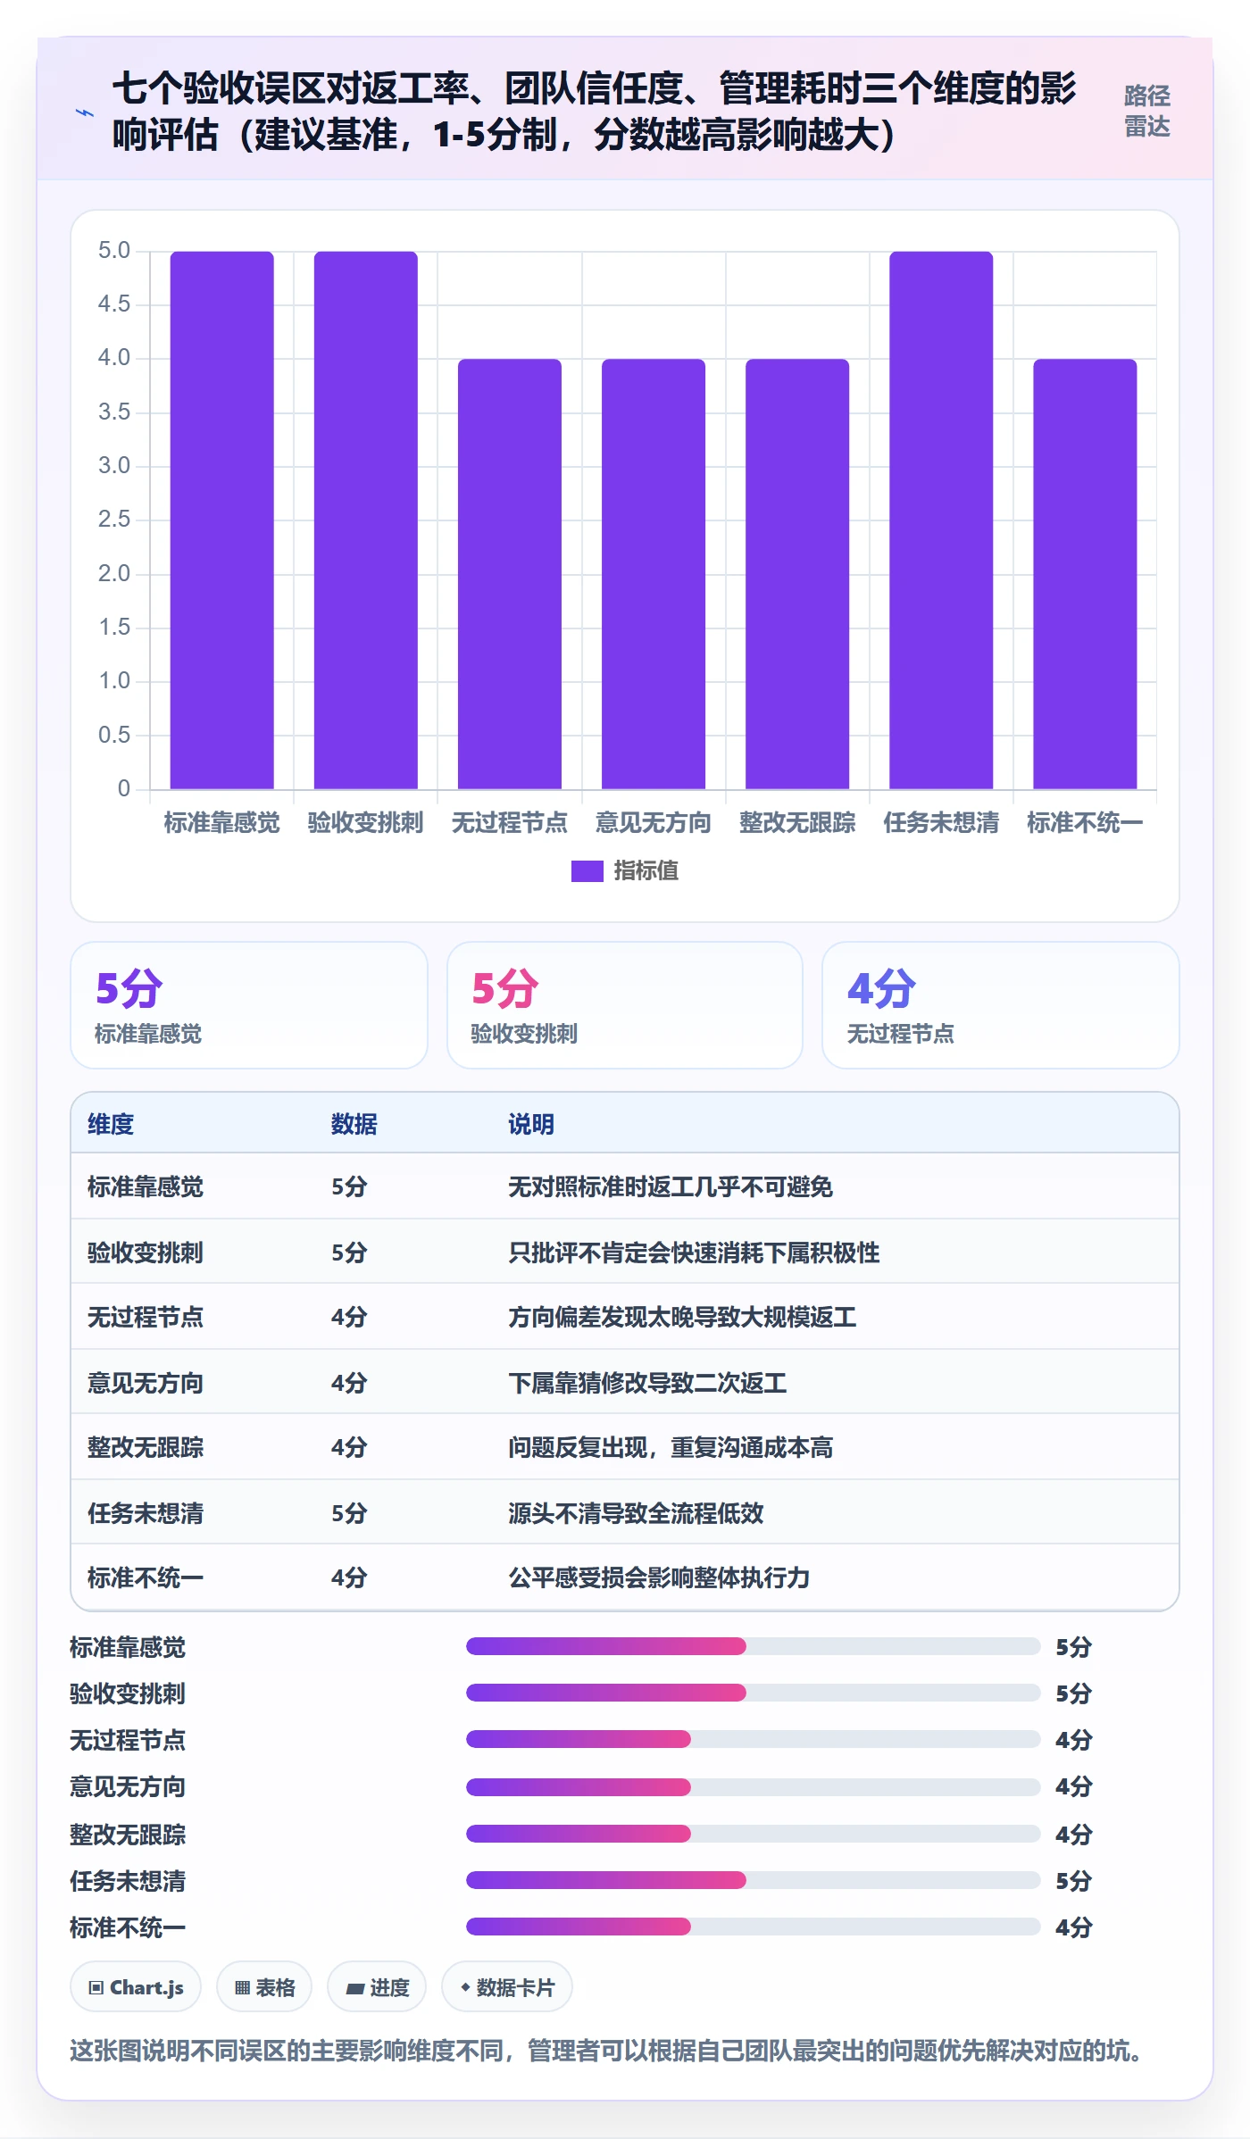Click the 维度 column header
The width and height of the screenshot is (1250, 2139).
[111, 1124]
